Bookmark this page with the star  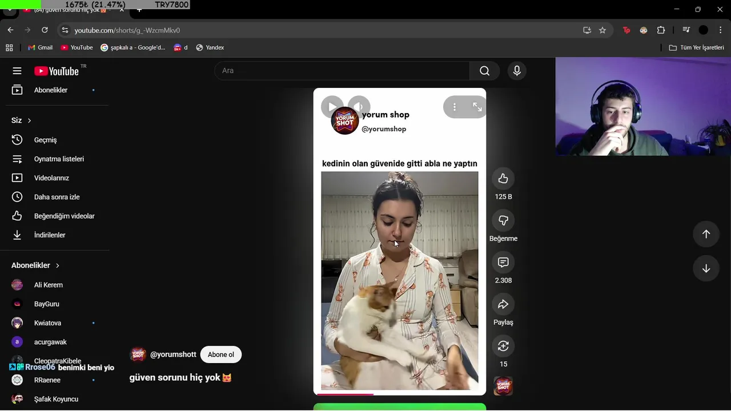[x=603, y=30]
